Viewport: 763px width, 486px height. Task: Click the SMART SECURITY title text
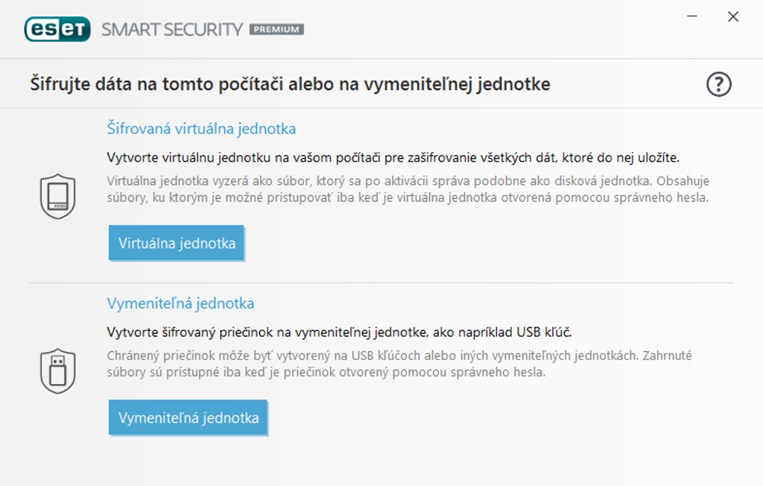pyautogui.click(x=172, y=30)
